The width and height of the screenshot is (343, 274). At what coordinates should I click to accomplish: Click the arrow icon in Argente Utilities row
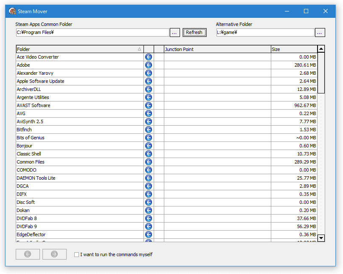click(149, 97)
